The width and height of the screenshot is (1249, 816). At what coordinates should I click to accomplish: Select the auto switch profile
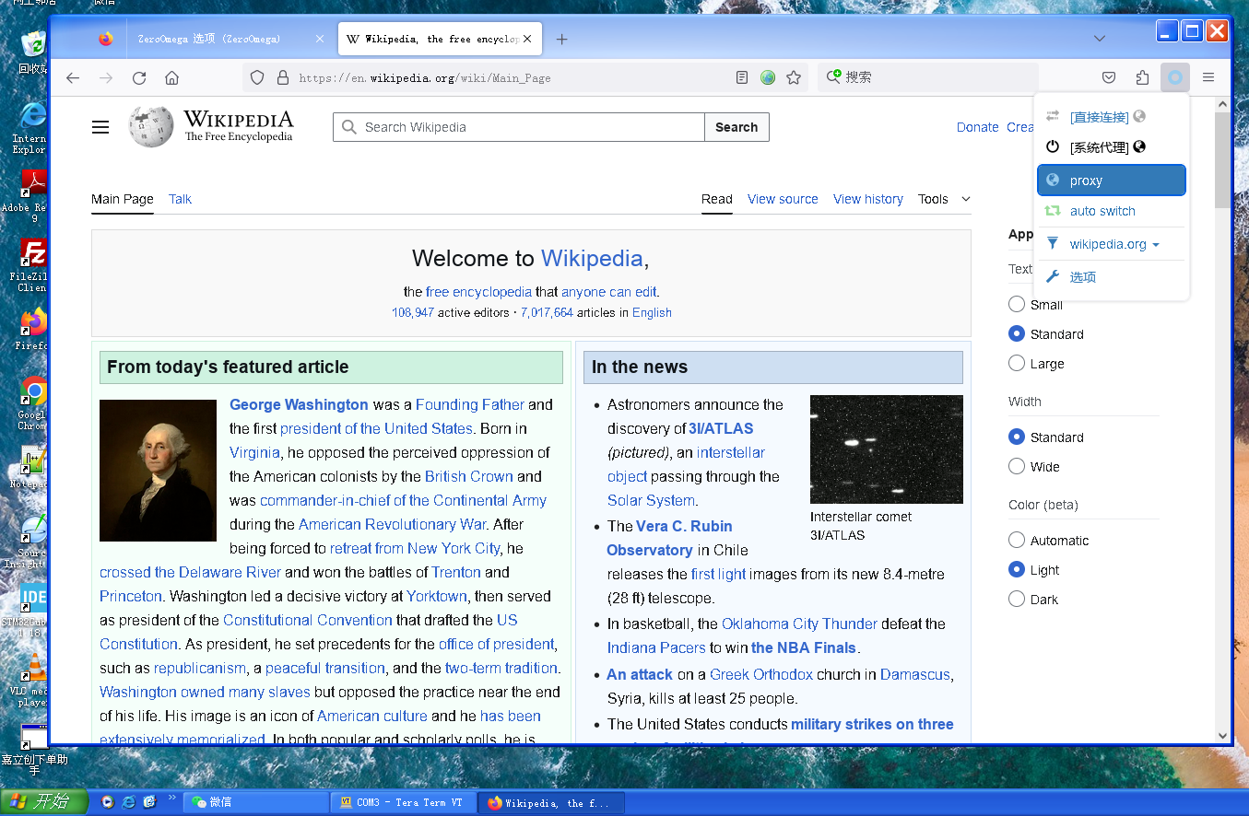[1112, 211]
